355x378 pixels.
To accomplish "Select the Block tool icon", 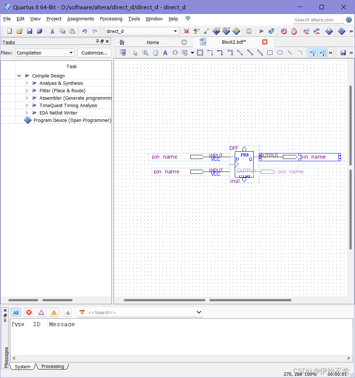I will [200, 53].
